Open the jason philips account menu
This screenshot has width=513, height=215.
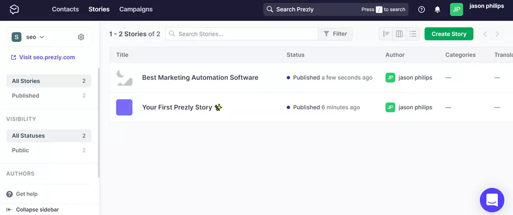487,6
